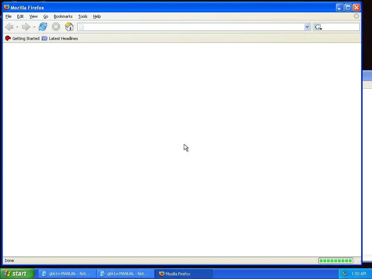Click the Google search engine icon
Screen dimensions: 372x279
318,27
